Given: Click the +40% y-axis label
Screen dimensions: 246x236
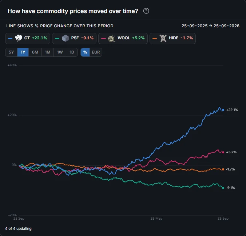Looking at the screenshot, I should pyautogui.click(x=12, y=65).
